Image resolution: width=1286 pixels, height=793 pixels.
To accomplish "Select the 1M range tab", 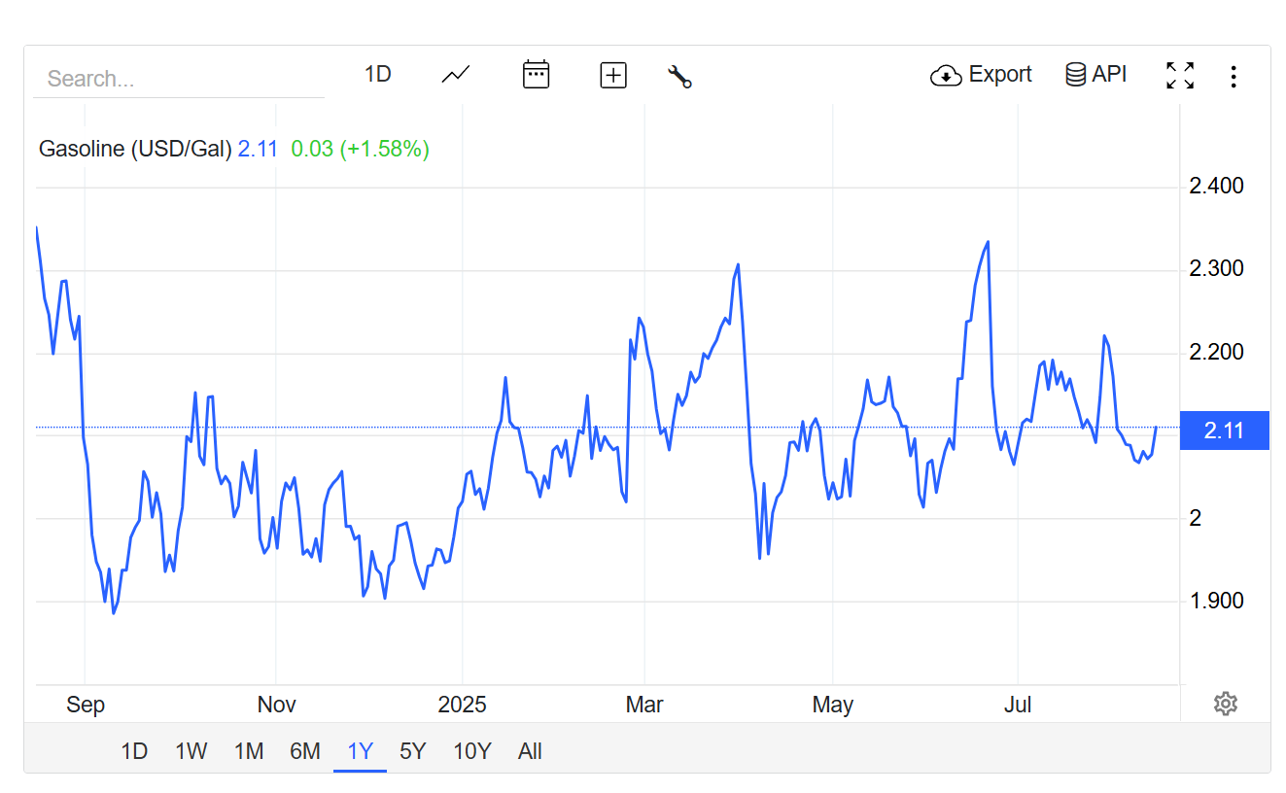I will click(x=249, y=751).
